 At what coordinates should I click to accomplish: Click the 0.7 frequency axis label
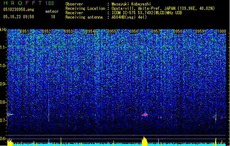click(3, 120)
